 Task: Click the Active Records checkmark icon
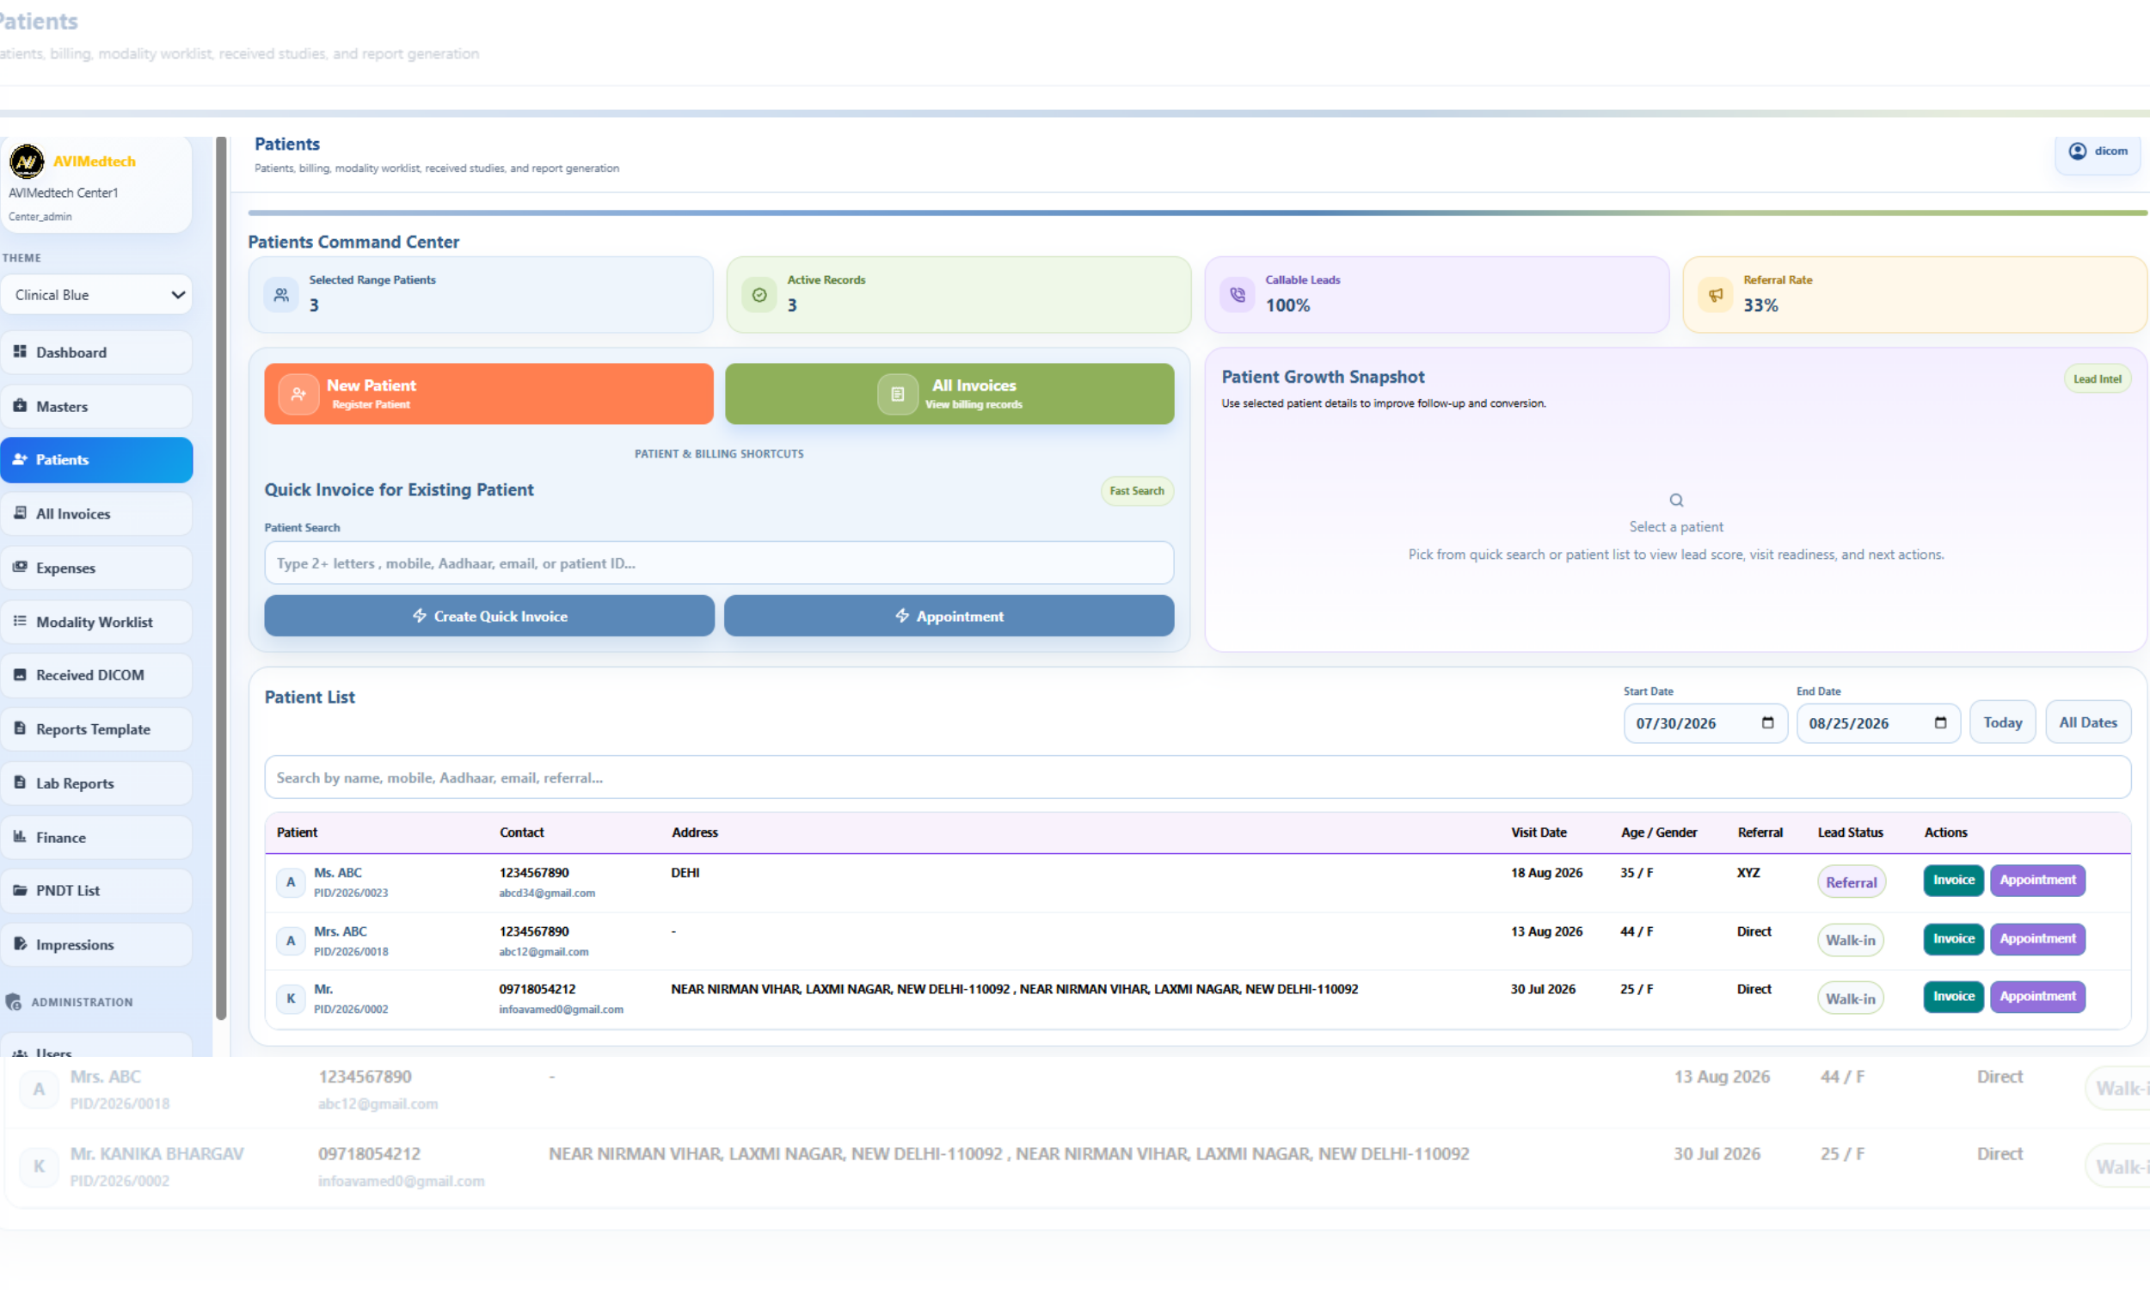click(x=759, y=295)
